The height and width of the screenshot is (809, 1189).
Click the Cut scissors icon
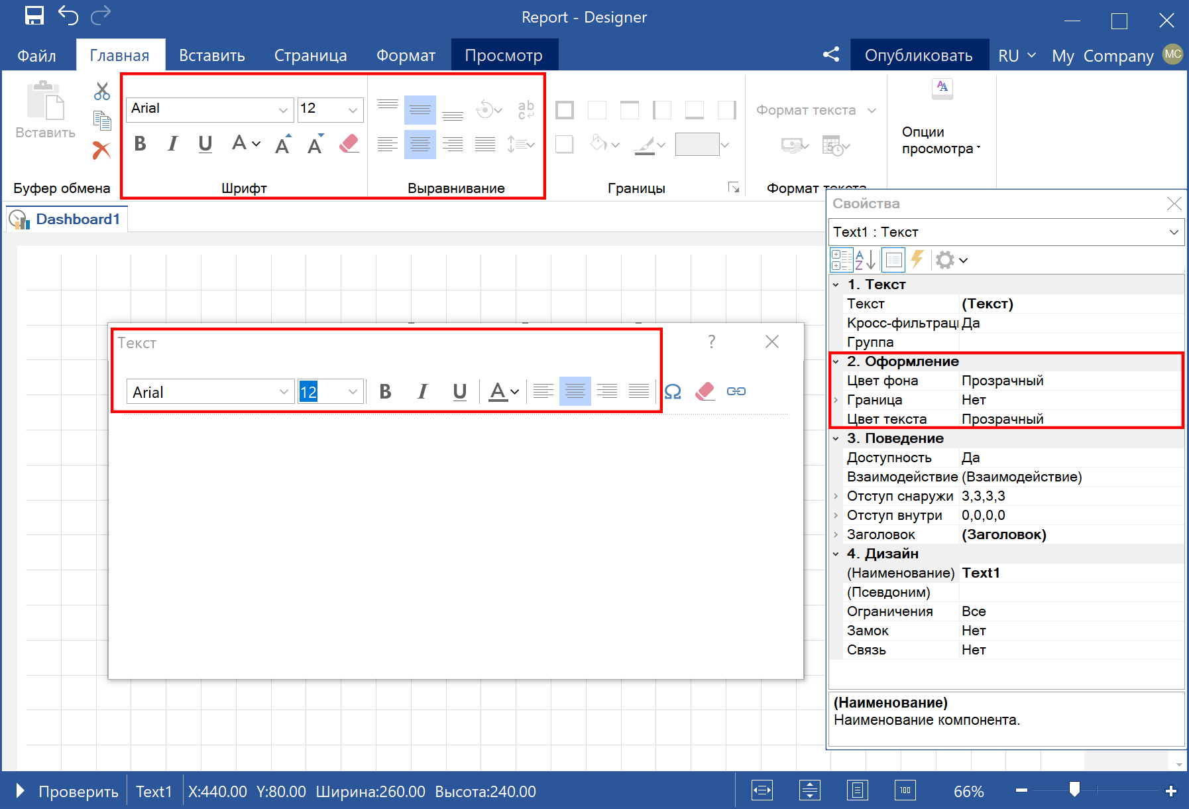[101, 91]
